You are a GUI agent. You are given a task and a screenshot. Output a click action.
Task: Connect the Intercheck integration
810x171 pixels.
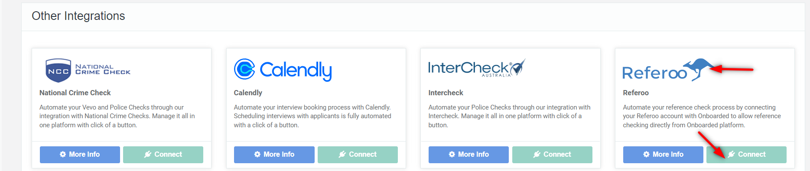pyautogui.click(x=552, y=155)
